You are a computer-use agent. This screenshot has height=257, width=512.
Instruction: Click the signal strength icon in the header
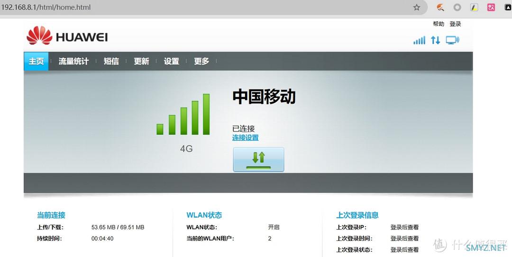[419, 40]
